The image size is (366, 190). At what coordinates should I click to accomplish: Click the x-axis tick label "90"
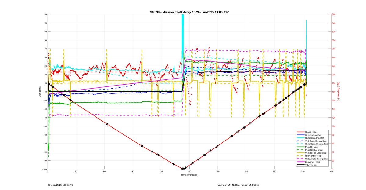[x=133, y=172]
